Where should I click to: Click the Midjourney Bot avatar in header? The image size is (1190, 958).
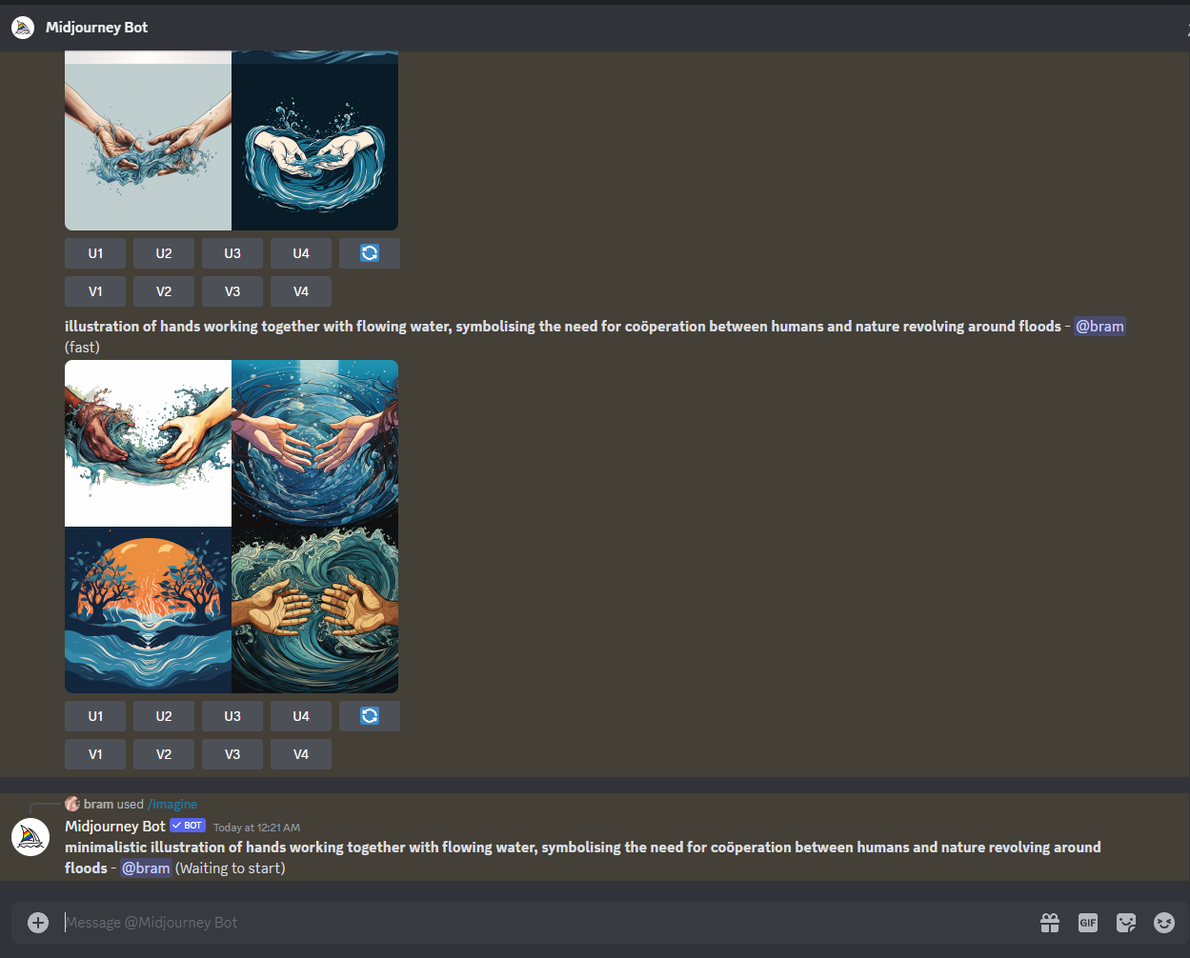[x=23, y=28]
